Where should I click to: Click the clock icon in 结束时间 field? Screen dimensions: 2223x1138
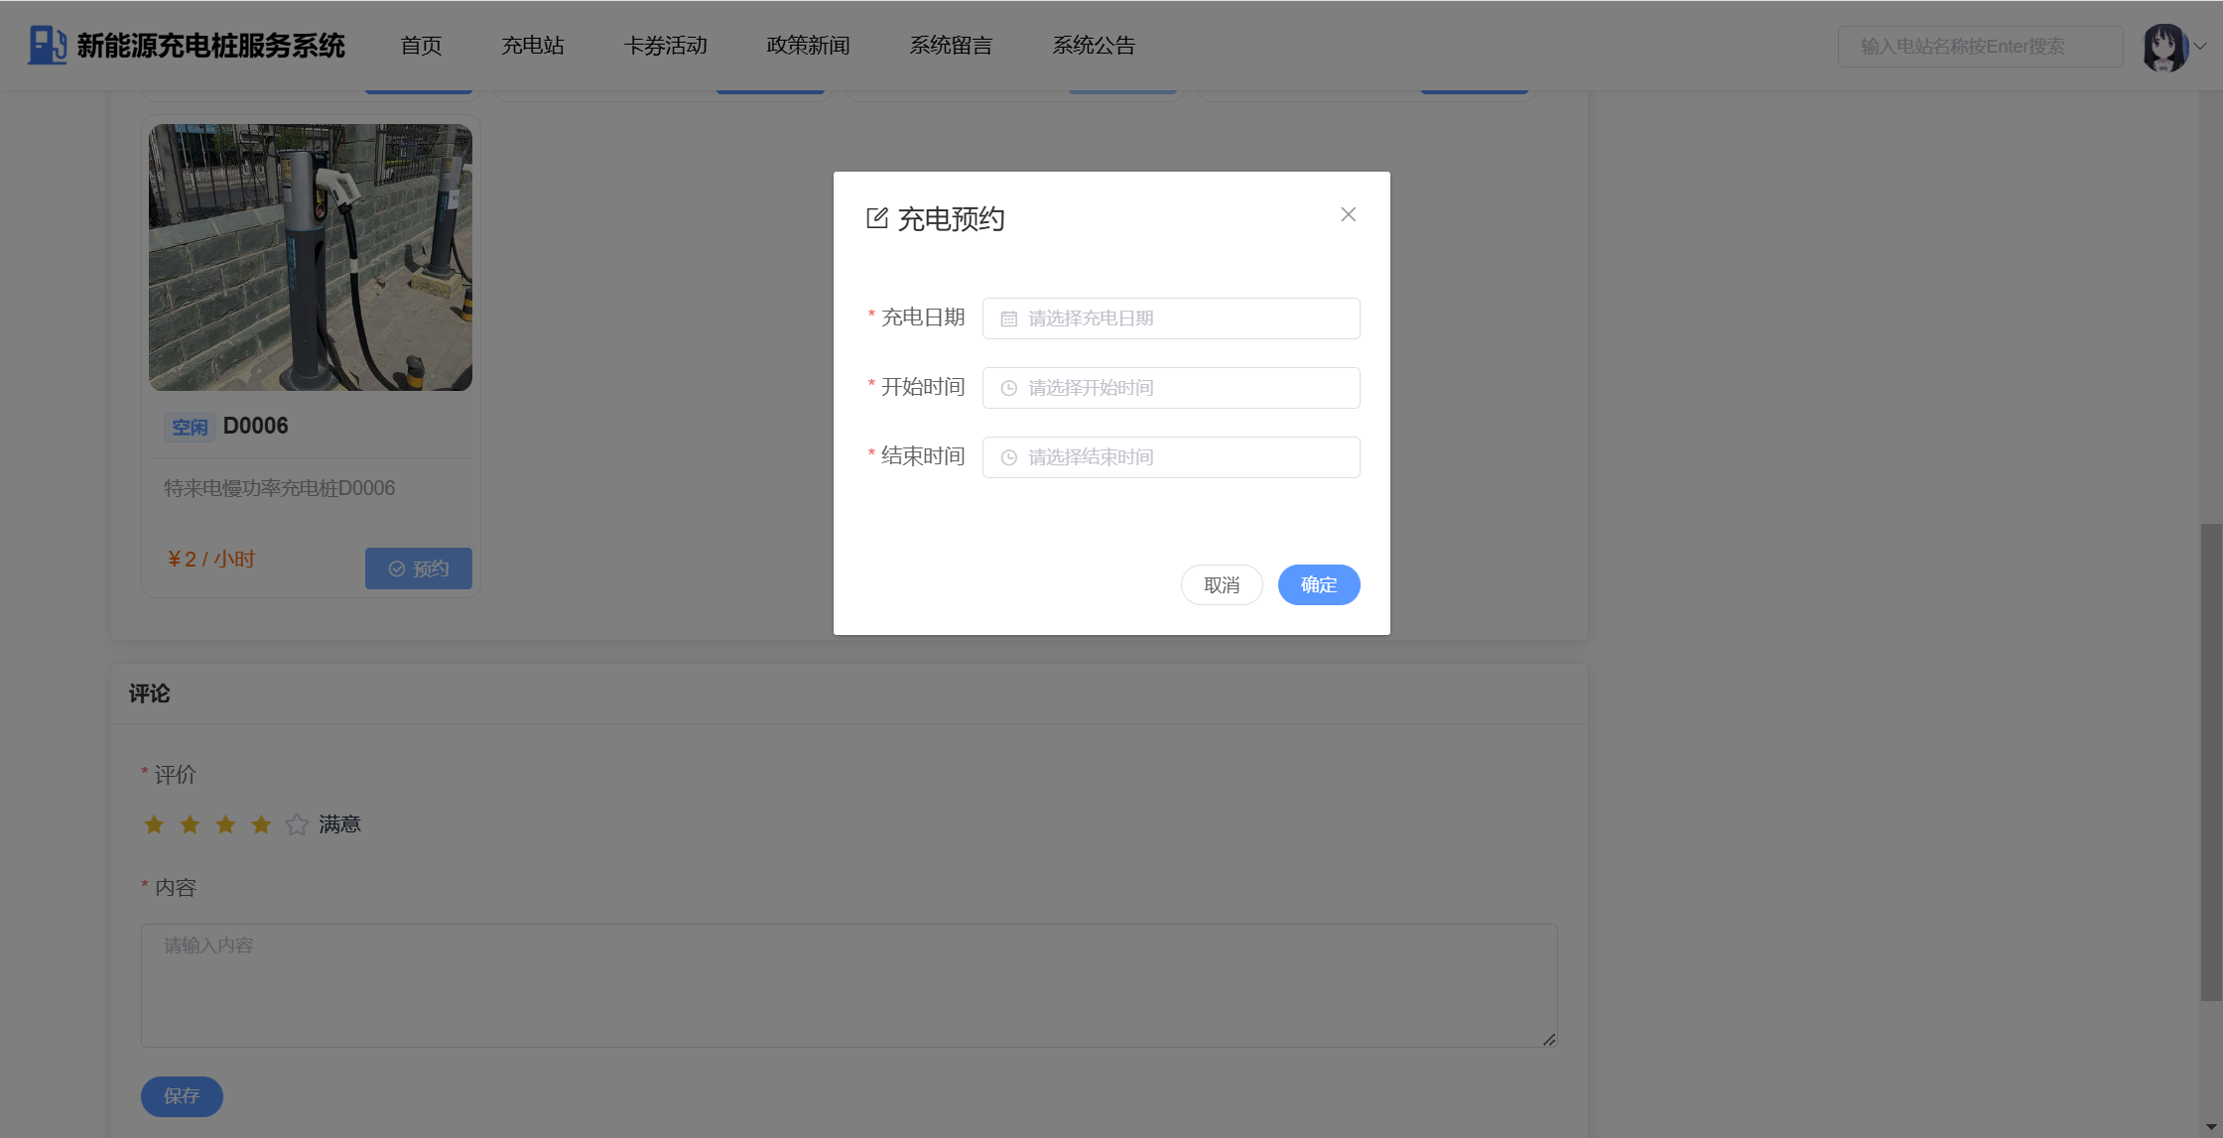[1008, 457]
